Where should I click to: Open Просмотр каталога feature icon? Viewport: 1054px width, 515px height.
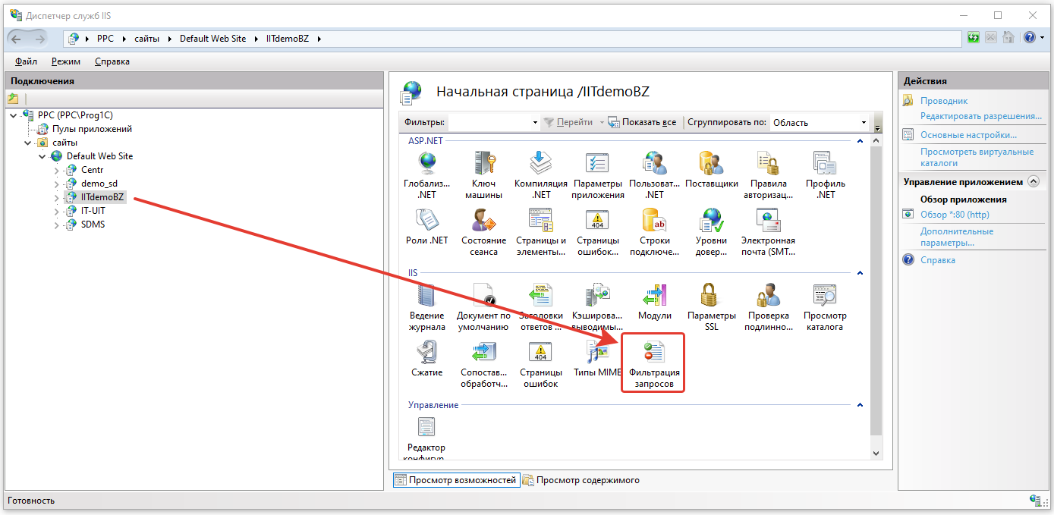tap(824, 296)
